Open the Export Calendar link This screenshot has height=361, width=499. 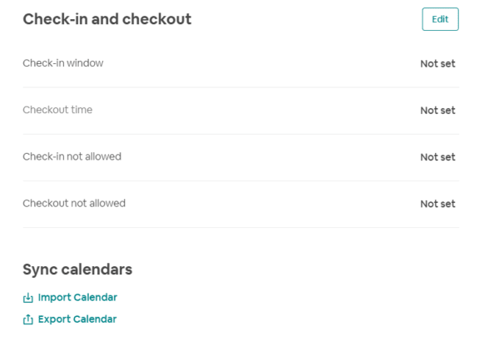click(77, 319)
